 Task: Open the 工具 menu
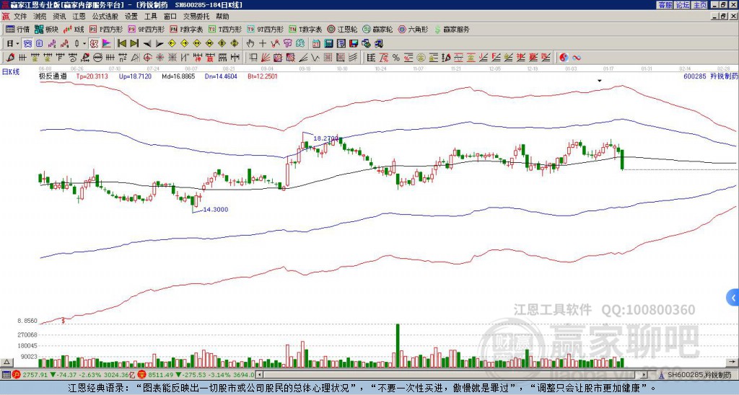coord(150,17)
